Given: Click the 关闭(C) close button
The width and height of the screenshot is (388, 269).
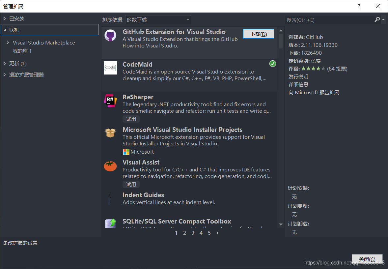Looking at the screenshot, I should click(367, 259).
